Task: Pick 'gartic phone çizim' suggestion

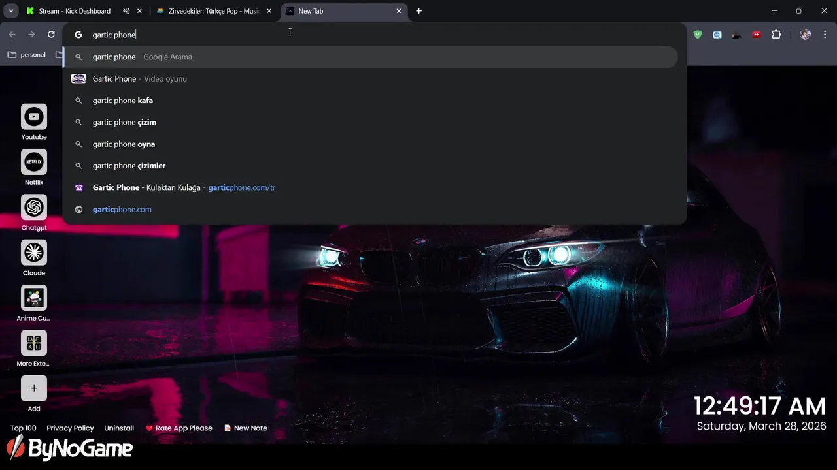Action: [x=370, y=122]
